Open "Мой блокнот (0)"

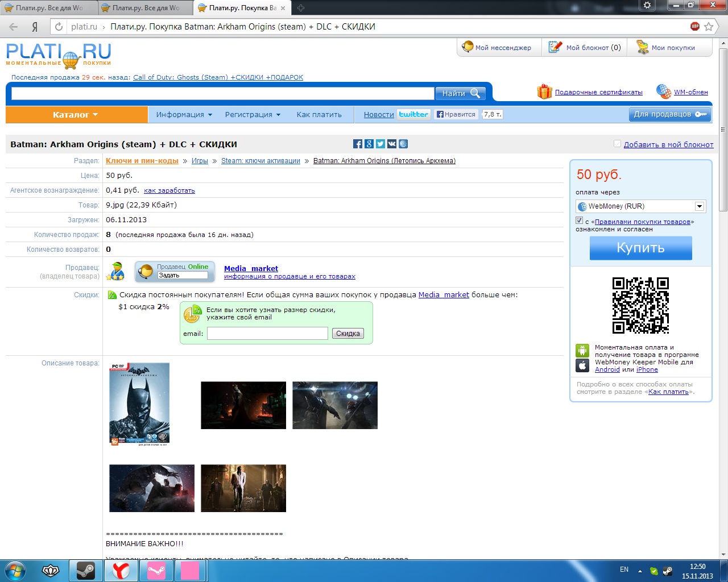pyautogui.click(x=584, y=48)
